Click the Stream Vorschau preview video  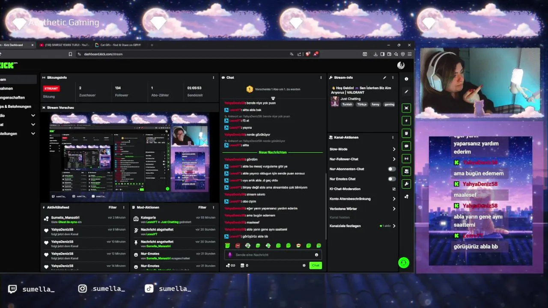(129, 156)
